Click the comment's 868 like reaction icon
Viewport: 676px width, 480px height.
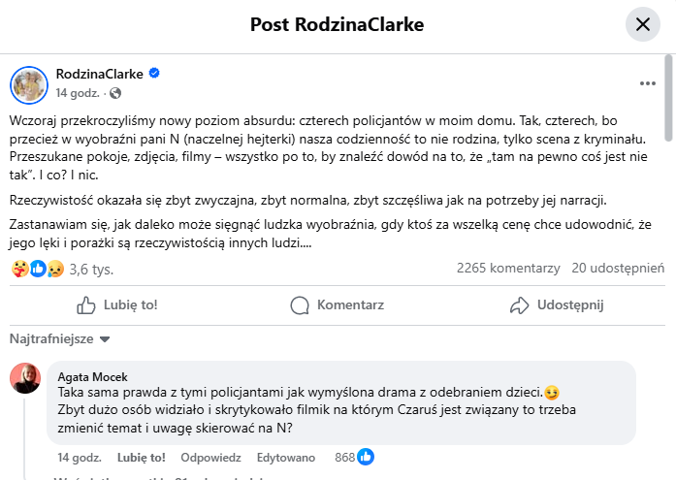(366, 456)
